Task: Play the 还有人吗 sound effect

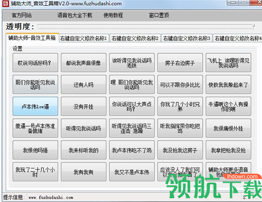Action: point(83,84)
